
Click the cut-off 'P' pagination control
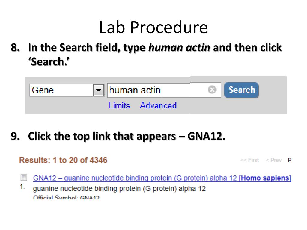pyautogui.click(x=290, y=160)
